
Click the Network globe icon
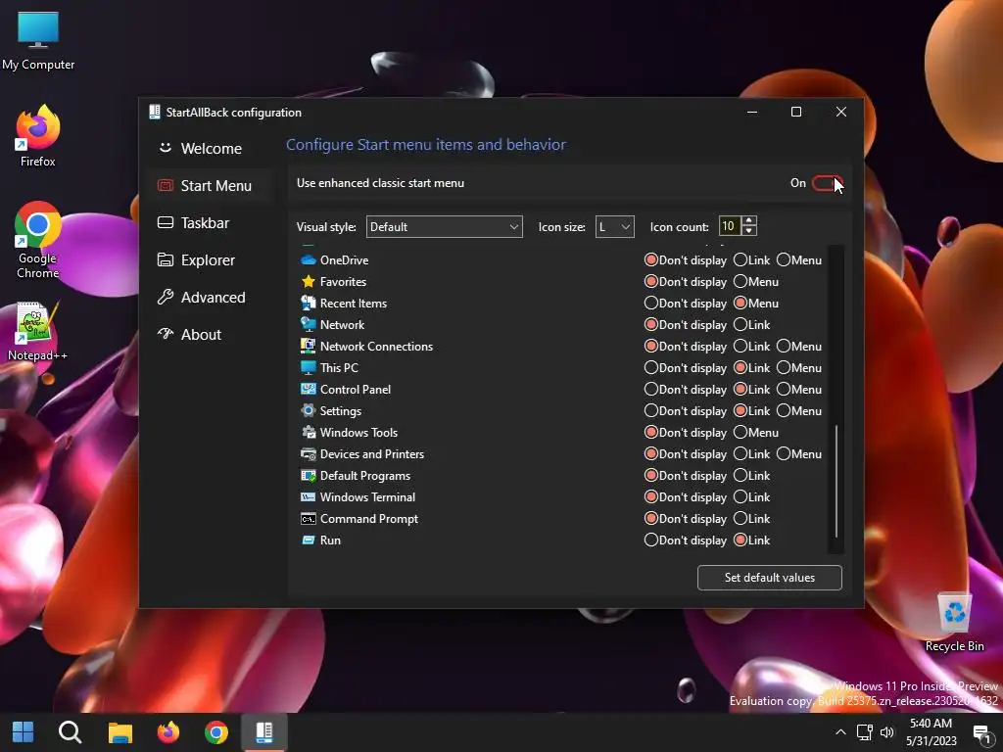click(x=309, y=325)
